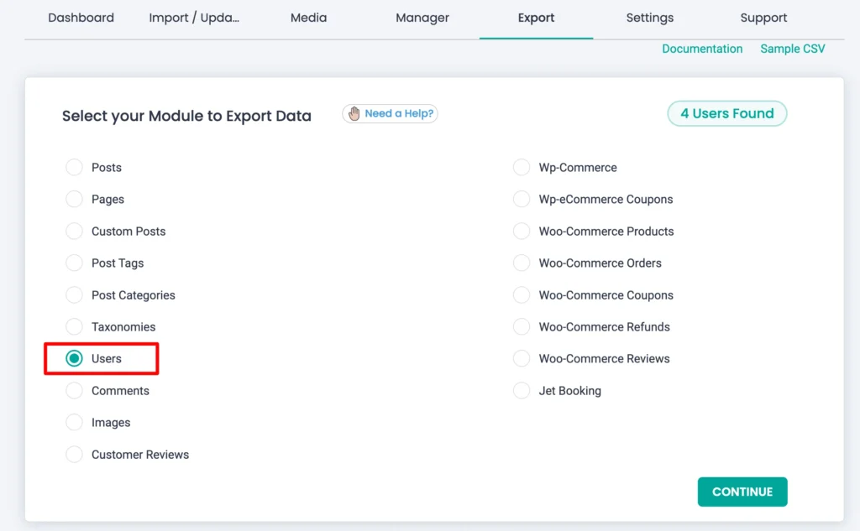The height and width of the screenshot is (531, 860).
Task: Download the Sample CSV link
Action: point(792,49)
